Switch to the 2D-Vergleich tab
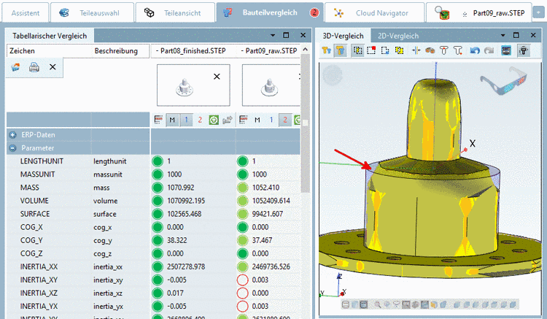Screen dimensions: 547x319 (398, 36)
